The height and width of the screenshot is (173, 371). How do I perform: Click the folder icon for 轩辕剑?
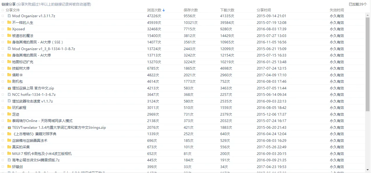9,167
